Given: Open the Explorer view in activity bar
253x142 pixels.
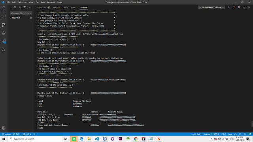Looking at the screenshot, I should (x=4, y=8).
